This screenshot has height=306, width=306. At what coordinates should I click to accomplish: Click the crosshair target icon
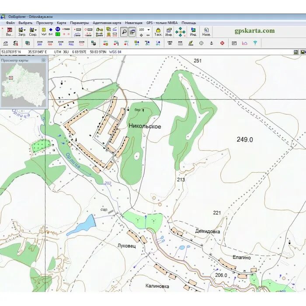click(x=201, y=43)
